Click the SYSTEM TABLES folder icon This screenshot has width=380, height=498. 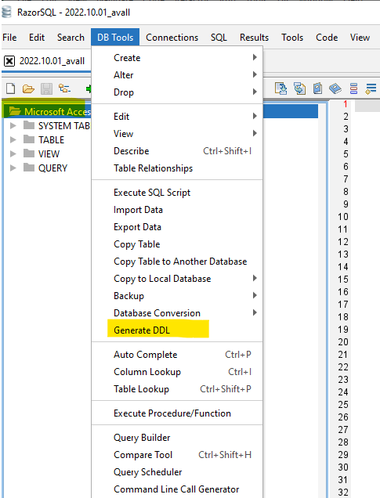point(29,125)
